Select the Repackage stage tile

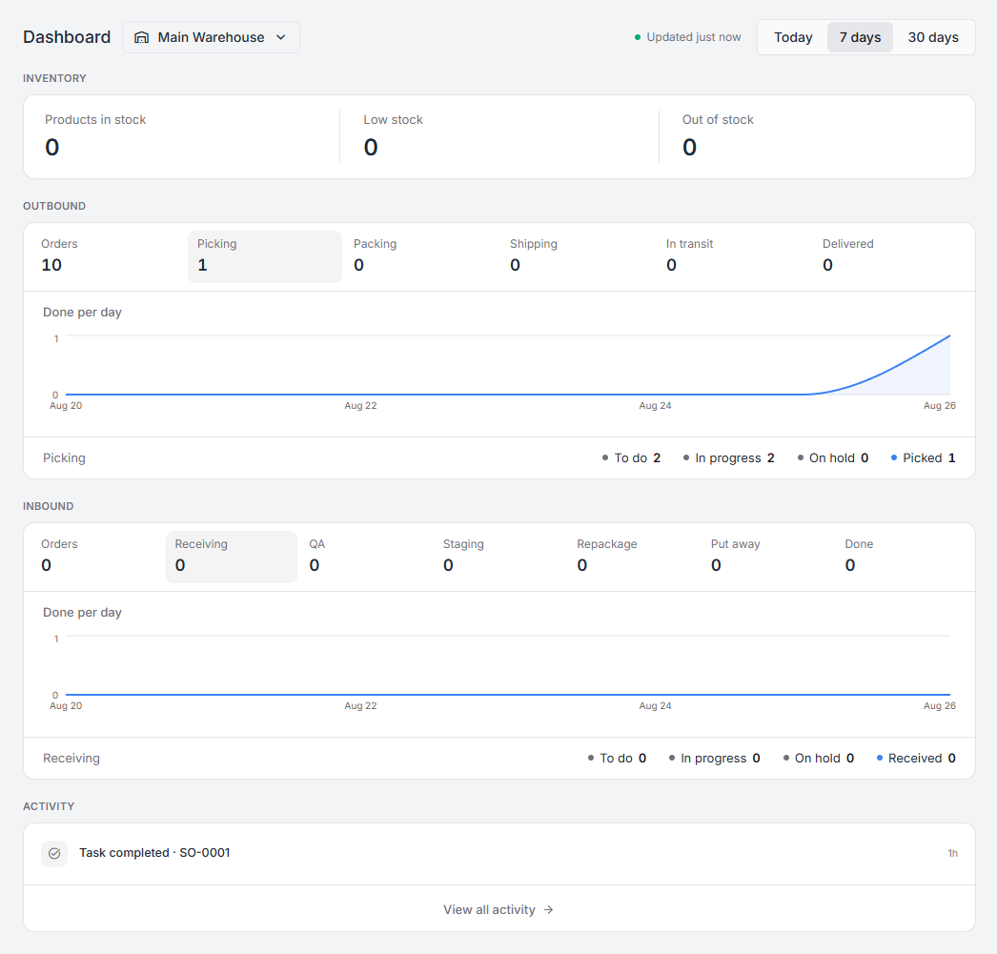633,557
